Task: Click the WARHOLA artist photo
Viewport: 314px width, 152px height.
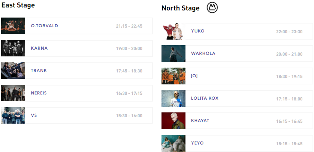Action: coord(173,54)
